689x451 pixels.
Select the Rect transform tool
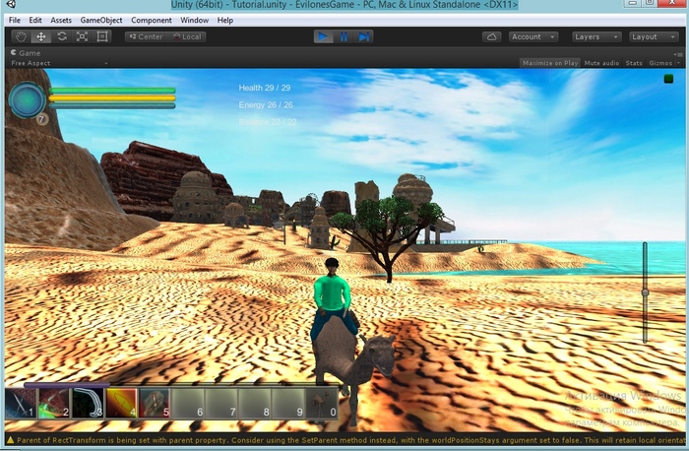[x=103, y=36]
